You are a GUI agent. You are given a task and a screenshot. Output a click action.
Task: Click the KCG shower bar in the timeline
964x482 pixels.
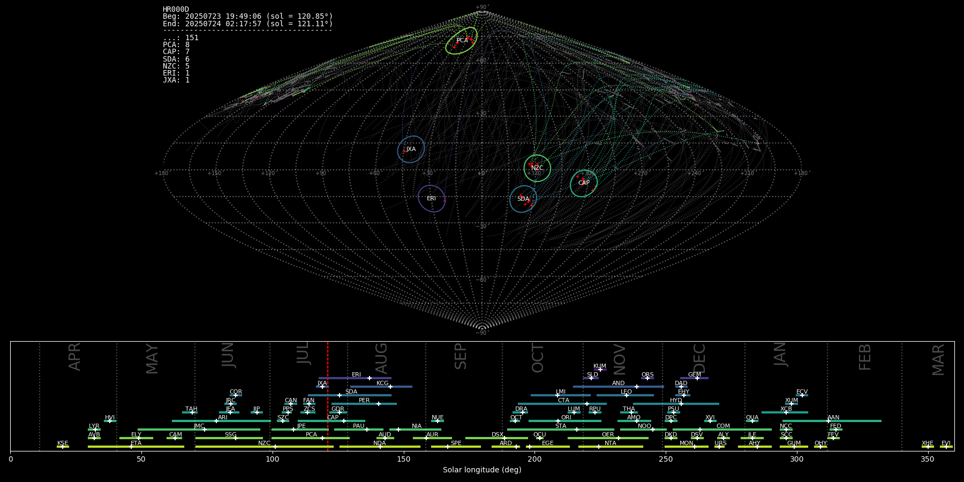[381, 387]
